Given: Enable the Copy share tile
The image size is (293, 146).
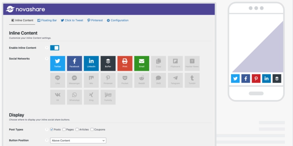Looking at the screenshot, I should [x=158, y=64].
